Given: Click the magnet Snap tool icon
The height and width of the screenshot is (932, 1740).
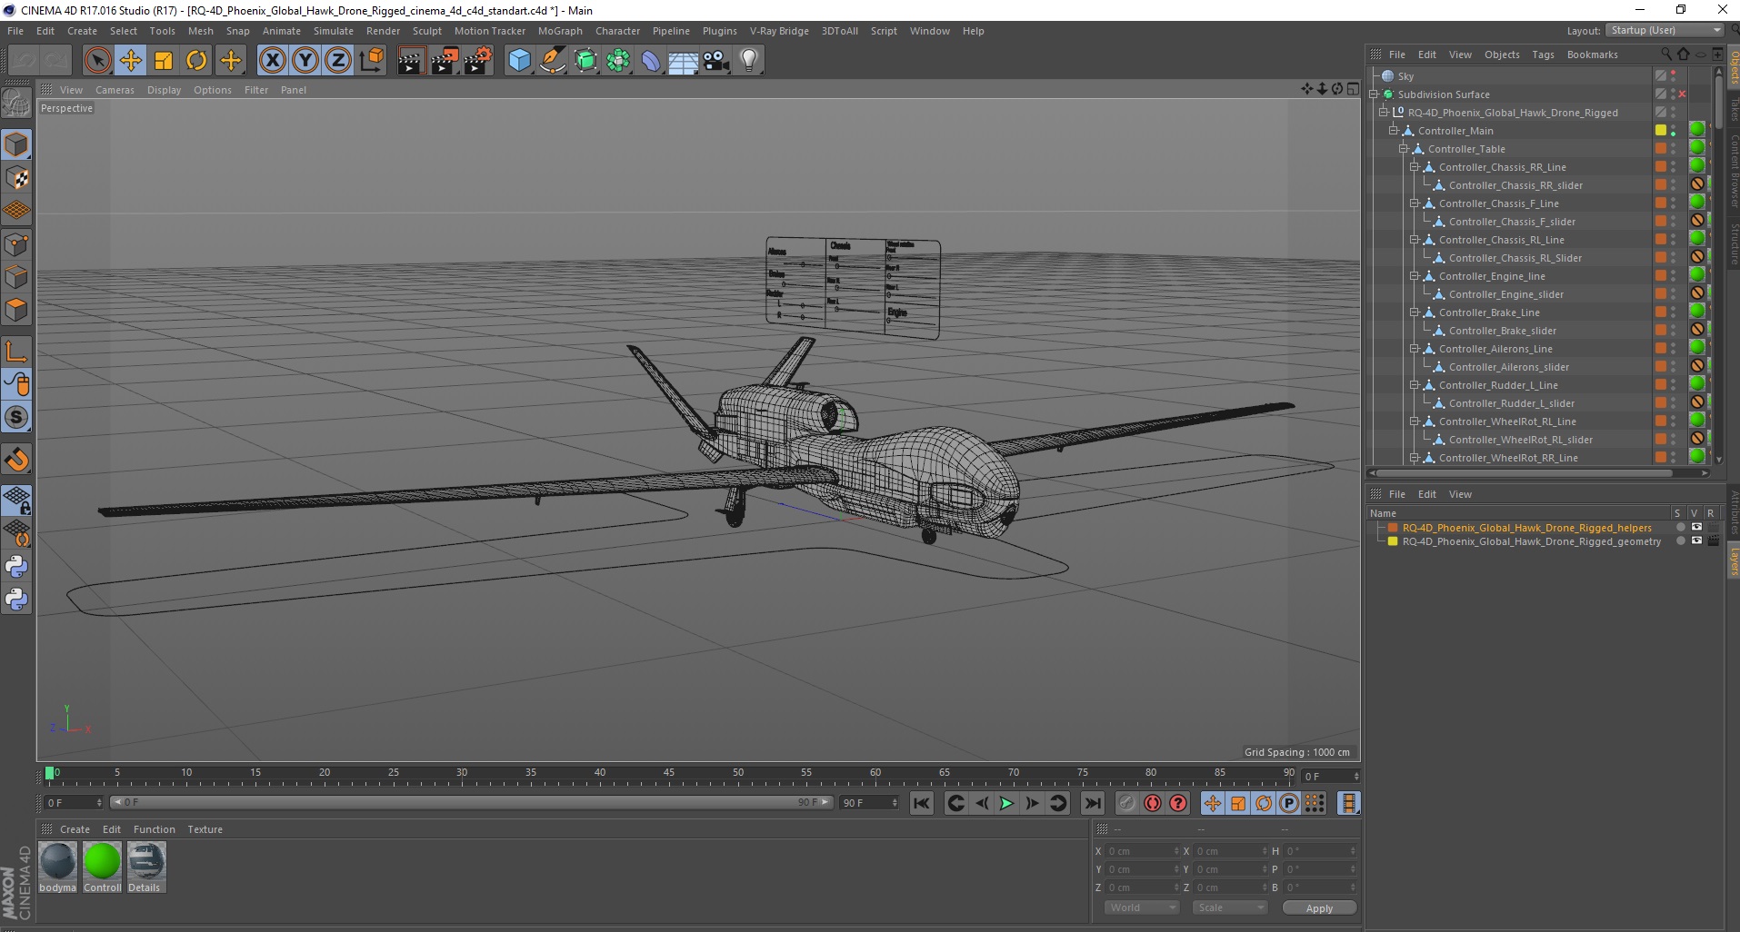Looking at the screenshot, I should point(16,460).
